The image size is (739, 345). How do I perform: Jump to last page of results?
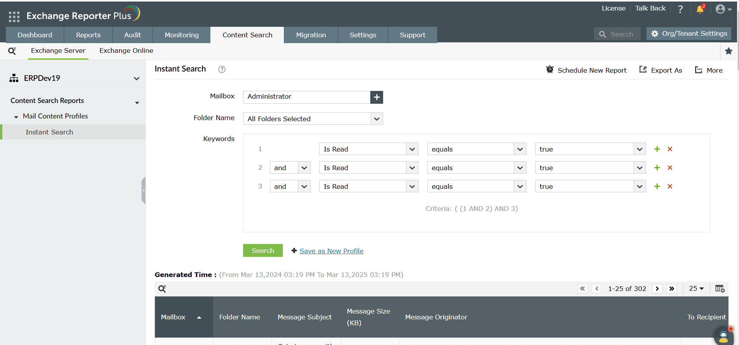click(x=672, y=289)
